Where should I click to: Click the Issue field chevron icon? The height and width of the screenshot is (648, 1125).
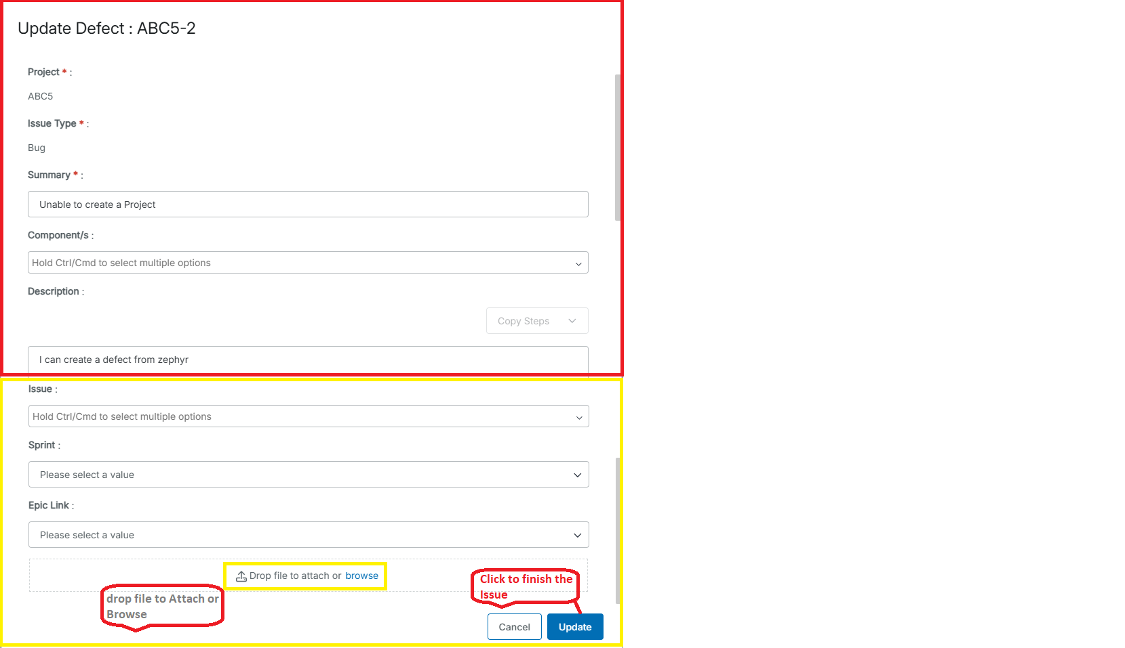click(580, 416)
